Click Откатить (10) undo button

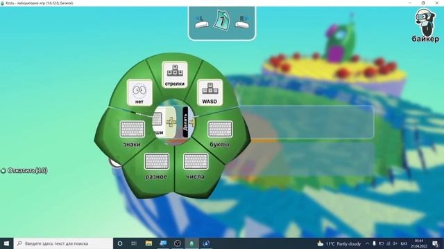(x=24, y=171)
